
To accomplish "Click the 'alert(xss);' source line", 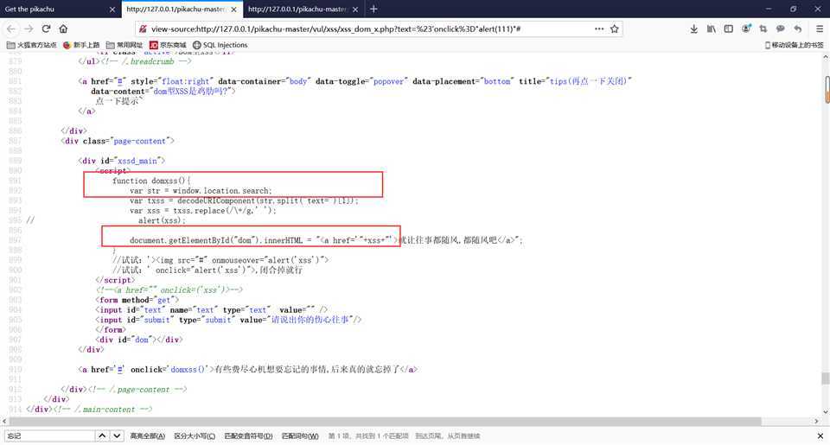I will [162, 220].
